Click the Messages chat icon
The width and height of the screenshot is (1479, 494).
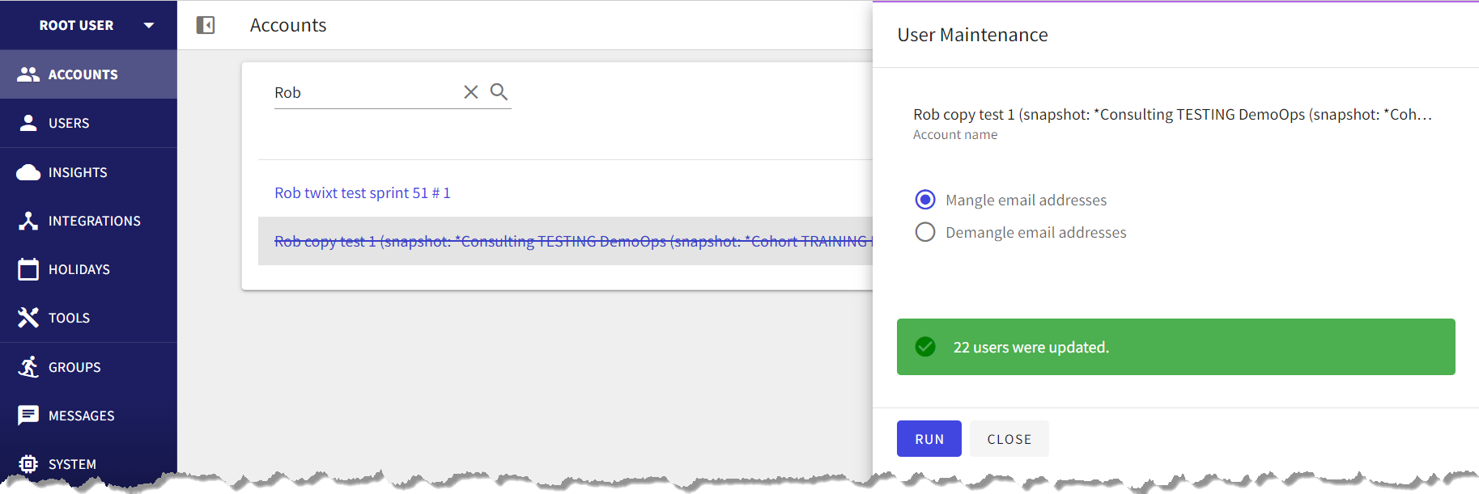click(28, 416)
